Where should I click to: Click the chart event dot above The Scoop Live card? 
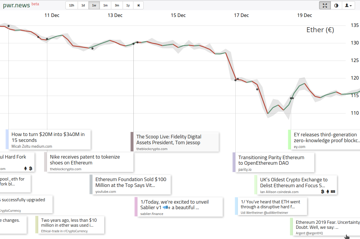click(x=133, y=44)
